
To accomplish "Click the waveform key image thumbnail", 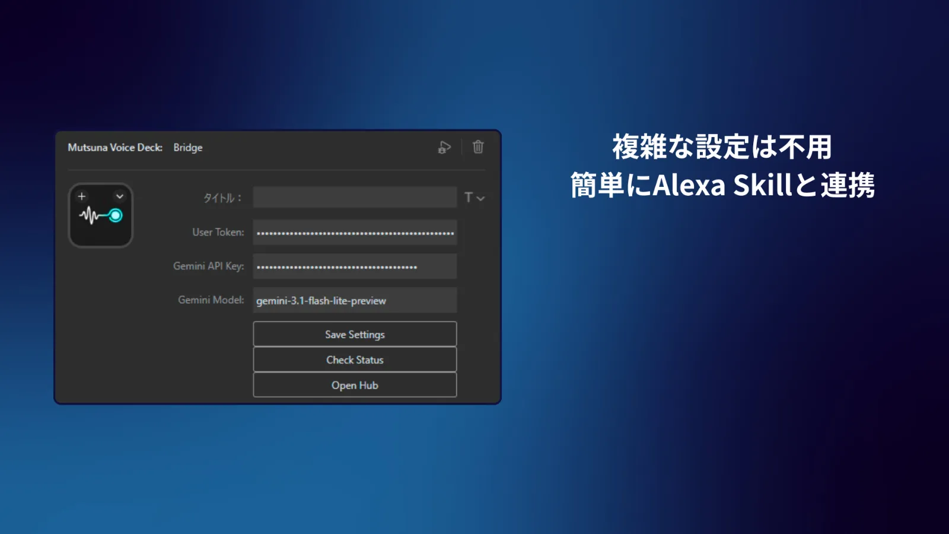I will coord(101,215).
